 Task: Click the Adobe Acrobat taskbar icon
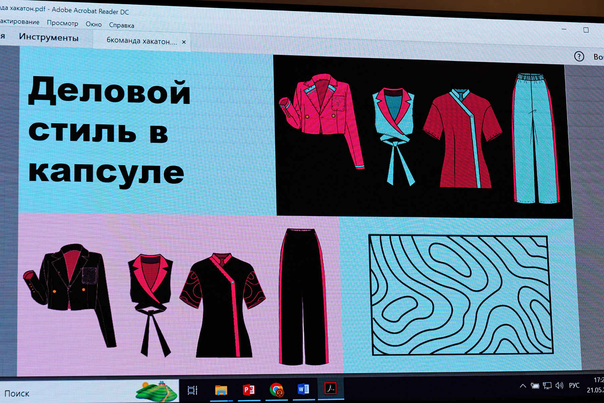point(331,389)
